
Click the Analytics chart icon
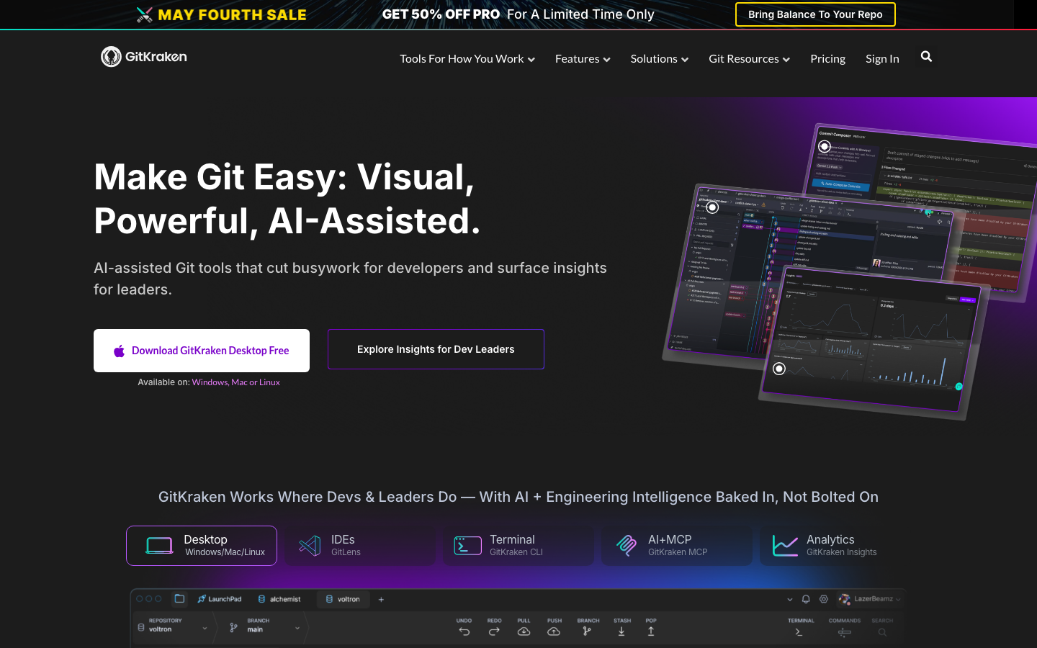[785, 546]
